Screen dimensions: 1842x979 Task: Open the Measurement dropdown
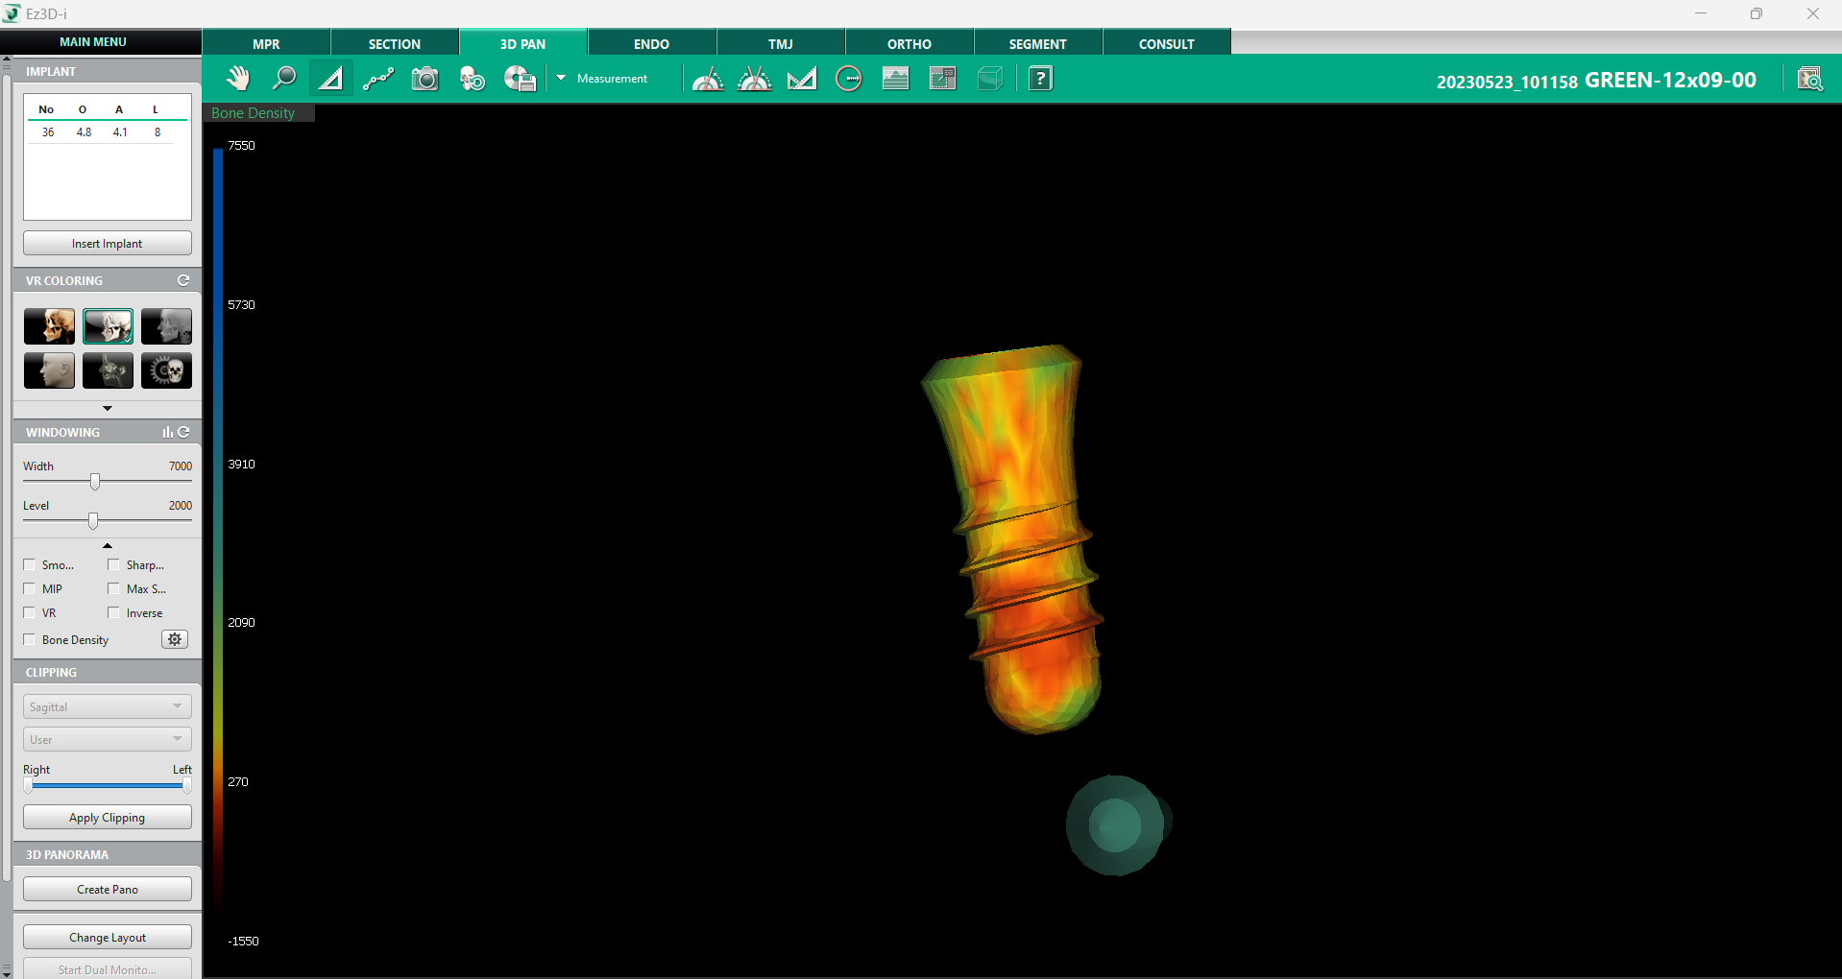tap(561, 79)
